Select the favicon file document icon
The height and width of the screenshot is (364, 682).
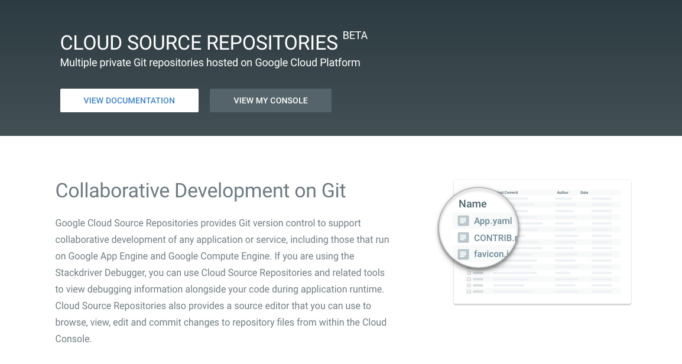tap(463, 254)
